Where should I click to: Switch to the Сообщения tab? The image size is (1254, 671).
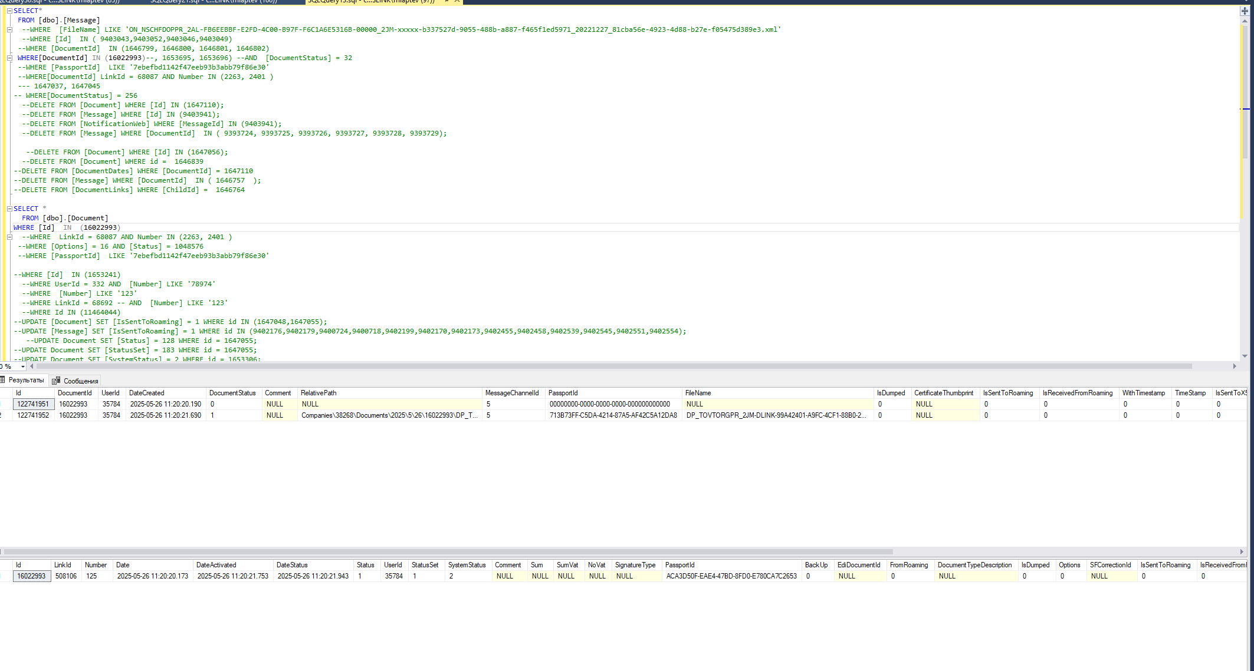point(75,381)
